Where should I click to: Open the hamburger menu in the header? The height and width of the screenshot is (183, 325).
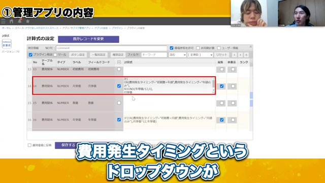tap(4, 21)
